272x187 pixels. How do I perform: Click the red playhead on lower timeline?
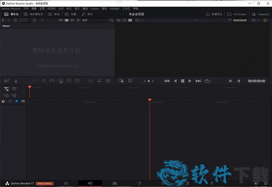pos(150,99)
